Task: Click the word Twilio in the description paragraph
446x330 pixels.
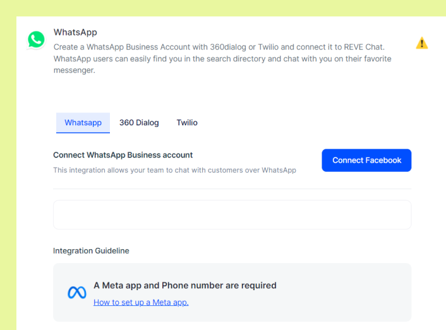Action: click(268, 47)
